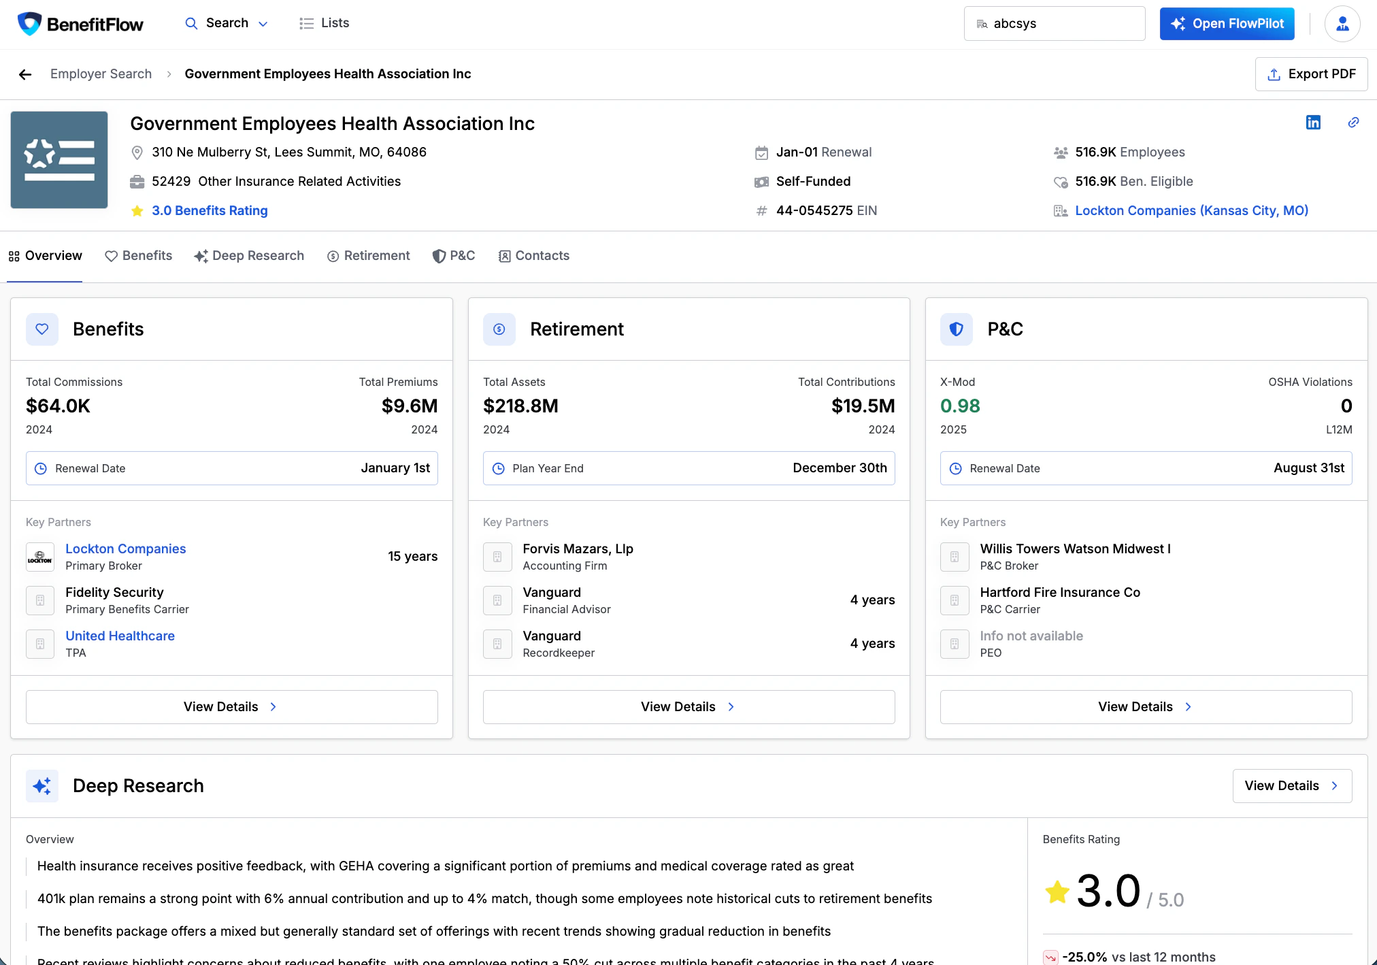Image resolution: width=1377 pixels, height=965 pixels.
Task: Expand the Search dropdown chevron
Action: coord(264,23)
